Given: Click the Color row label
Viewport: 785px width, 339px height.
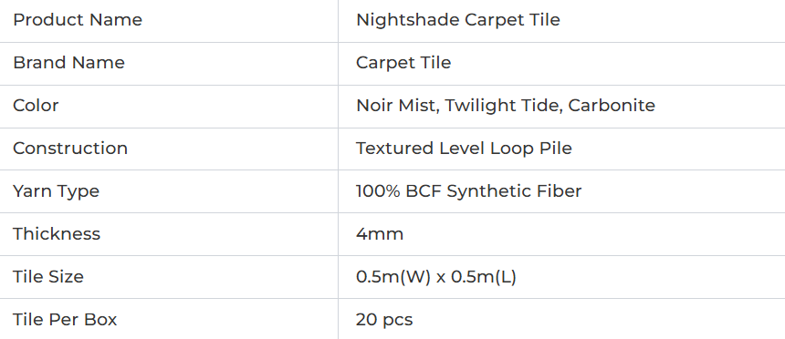Looking at the screenshot, I should pyautogui.click(x=36, y=106).
